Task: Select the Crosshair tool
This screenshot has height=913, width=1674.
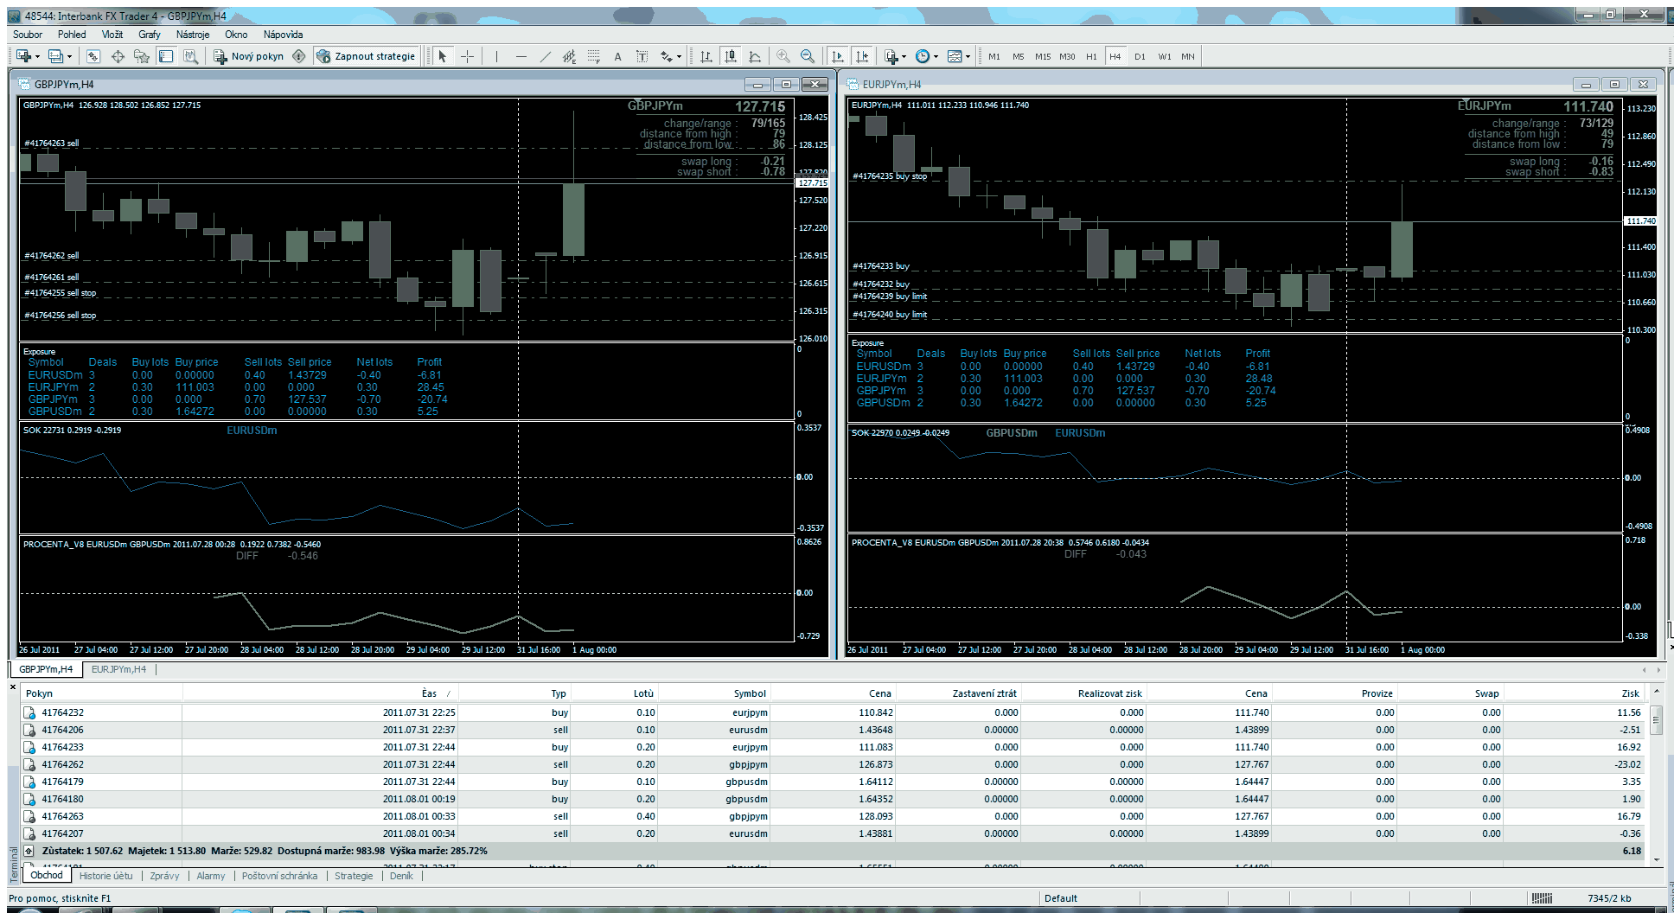Action: point(467,56)
